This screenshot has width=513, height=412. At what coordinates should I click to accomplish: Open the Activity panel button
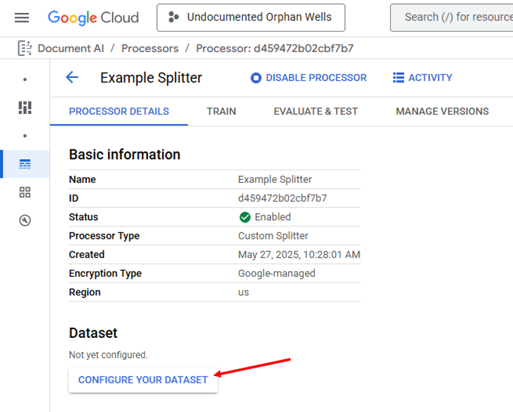point(422,78)
